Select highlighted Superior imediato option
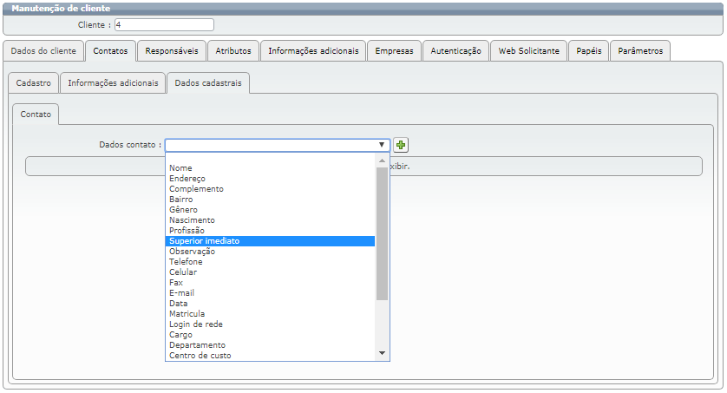 coord(270,241)
